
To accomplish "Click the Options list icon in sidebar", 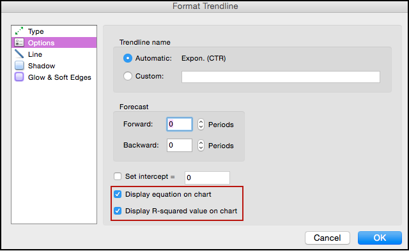I will click(19, 43).
